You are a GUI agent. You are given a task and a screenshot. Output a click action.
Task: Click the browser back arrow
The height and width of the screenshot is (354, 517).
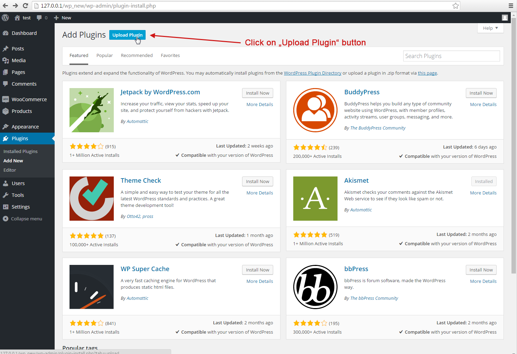[5, 6]
